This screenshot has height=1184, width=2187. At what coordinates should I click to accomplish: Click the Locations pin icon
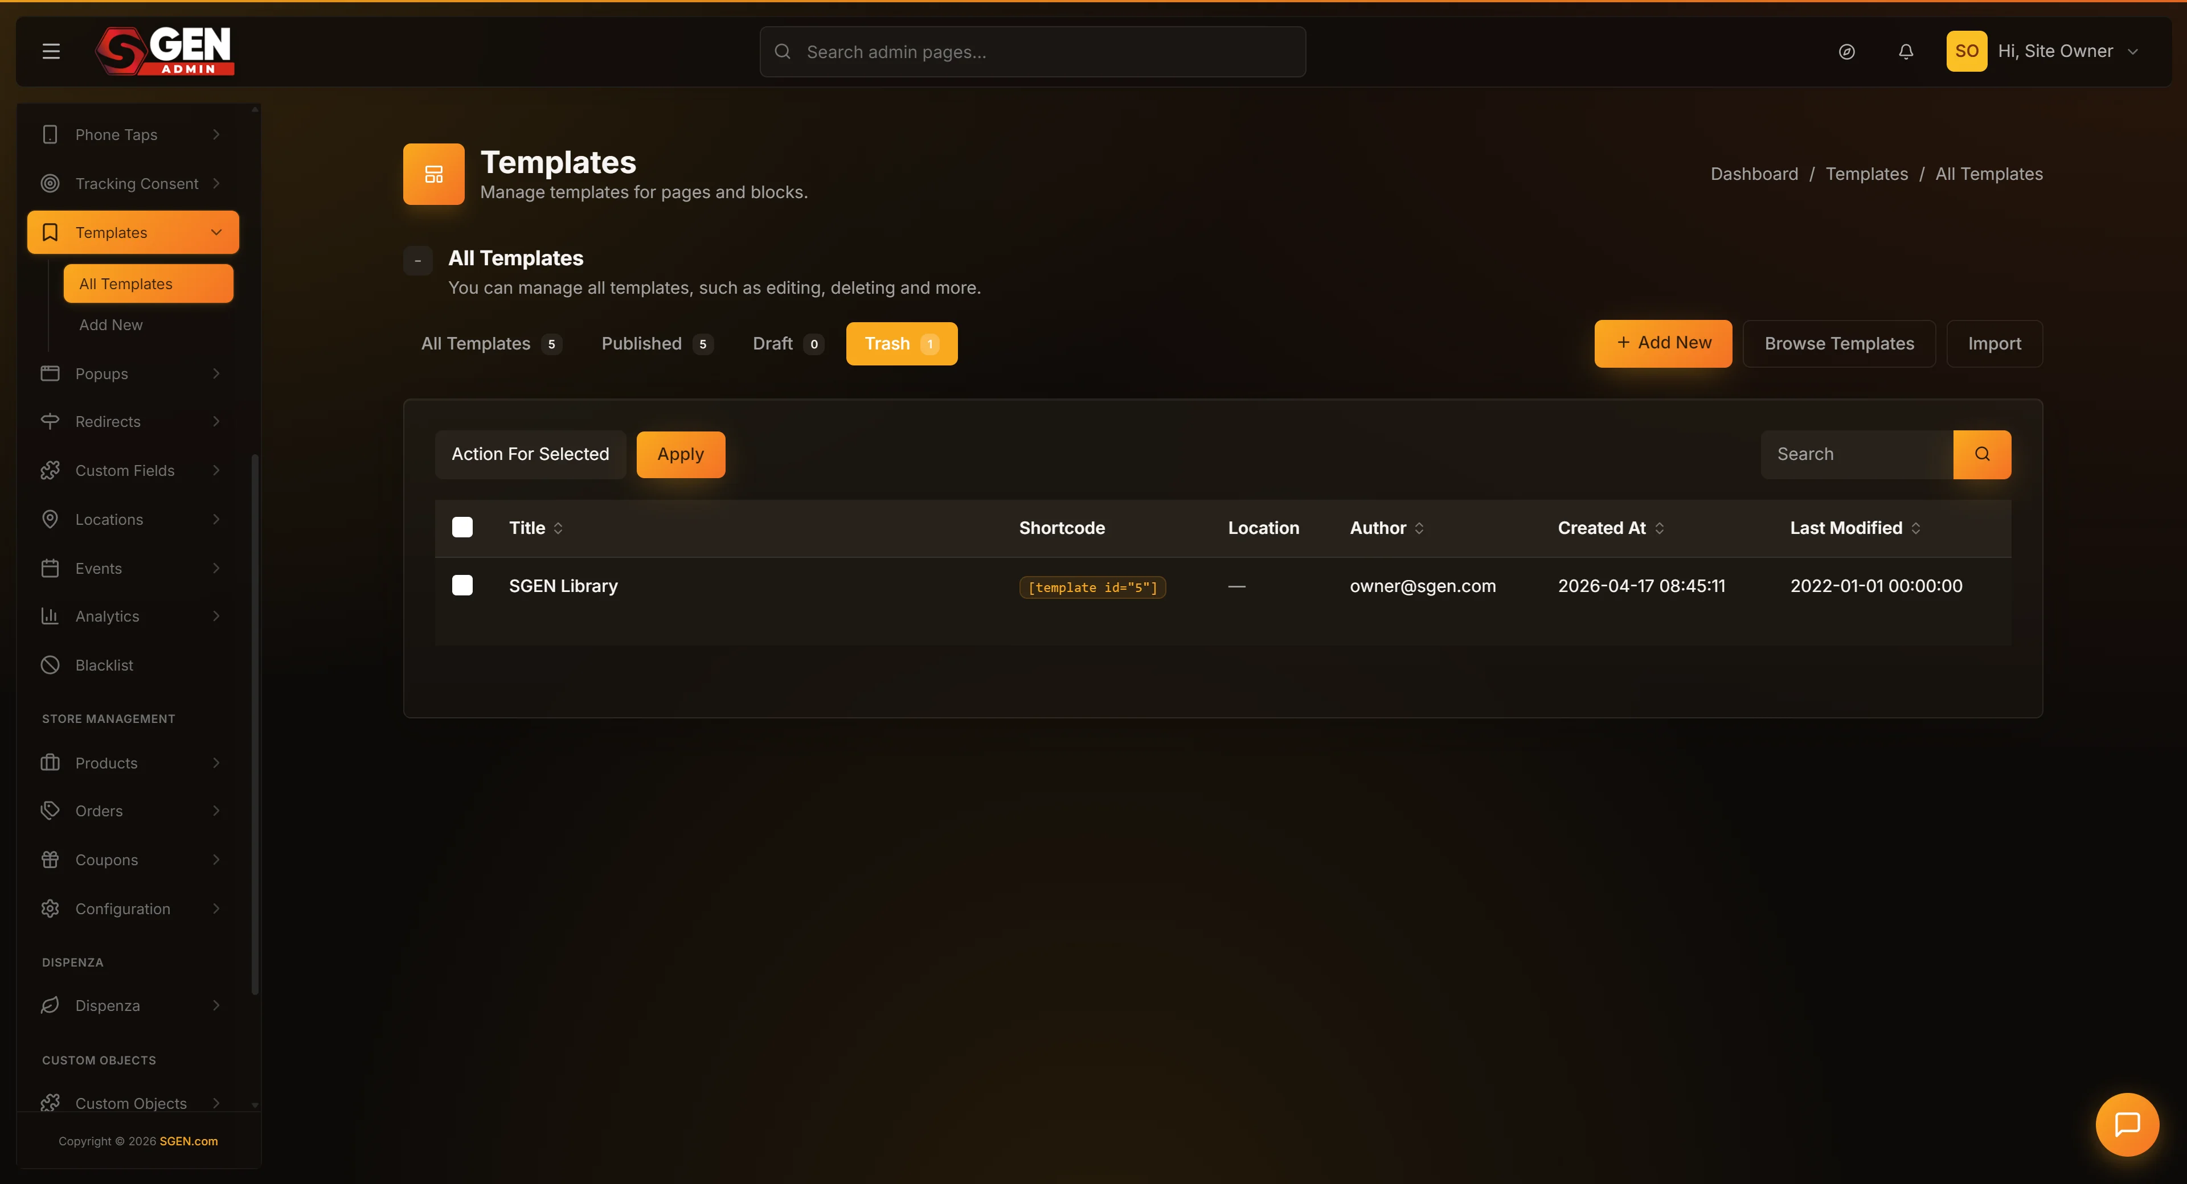50,520
